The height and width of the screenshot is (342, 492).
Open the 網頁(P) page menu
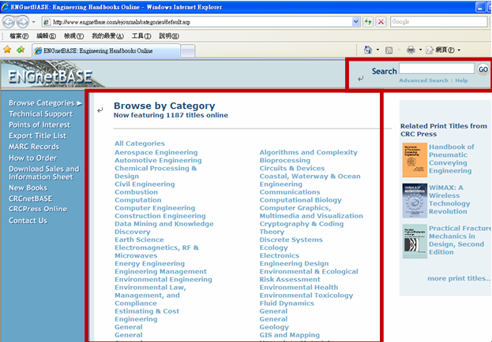[443, 50]
